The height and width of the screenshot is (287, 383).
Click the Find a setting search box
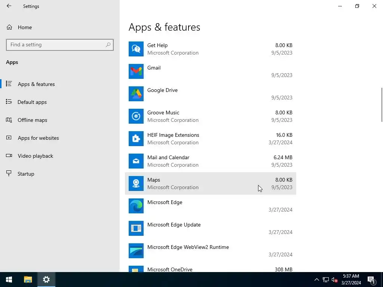60,45
